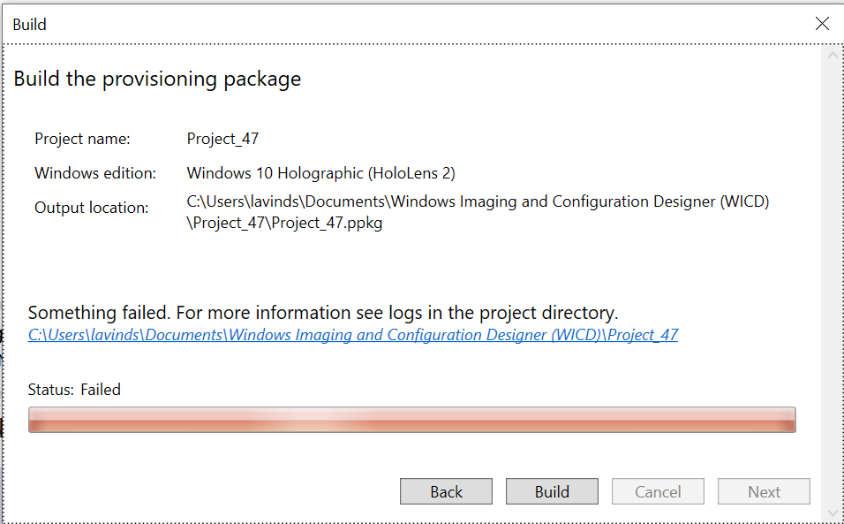Click the scrollbar down arrow
The width and height of the screenshot is (844, 524).
(832, 510)
